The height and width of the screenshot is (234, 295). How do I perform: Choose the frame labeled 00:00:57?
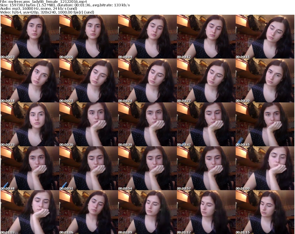[x=206, y=169]
